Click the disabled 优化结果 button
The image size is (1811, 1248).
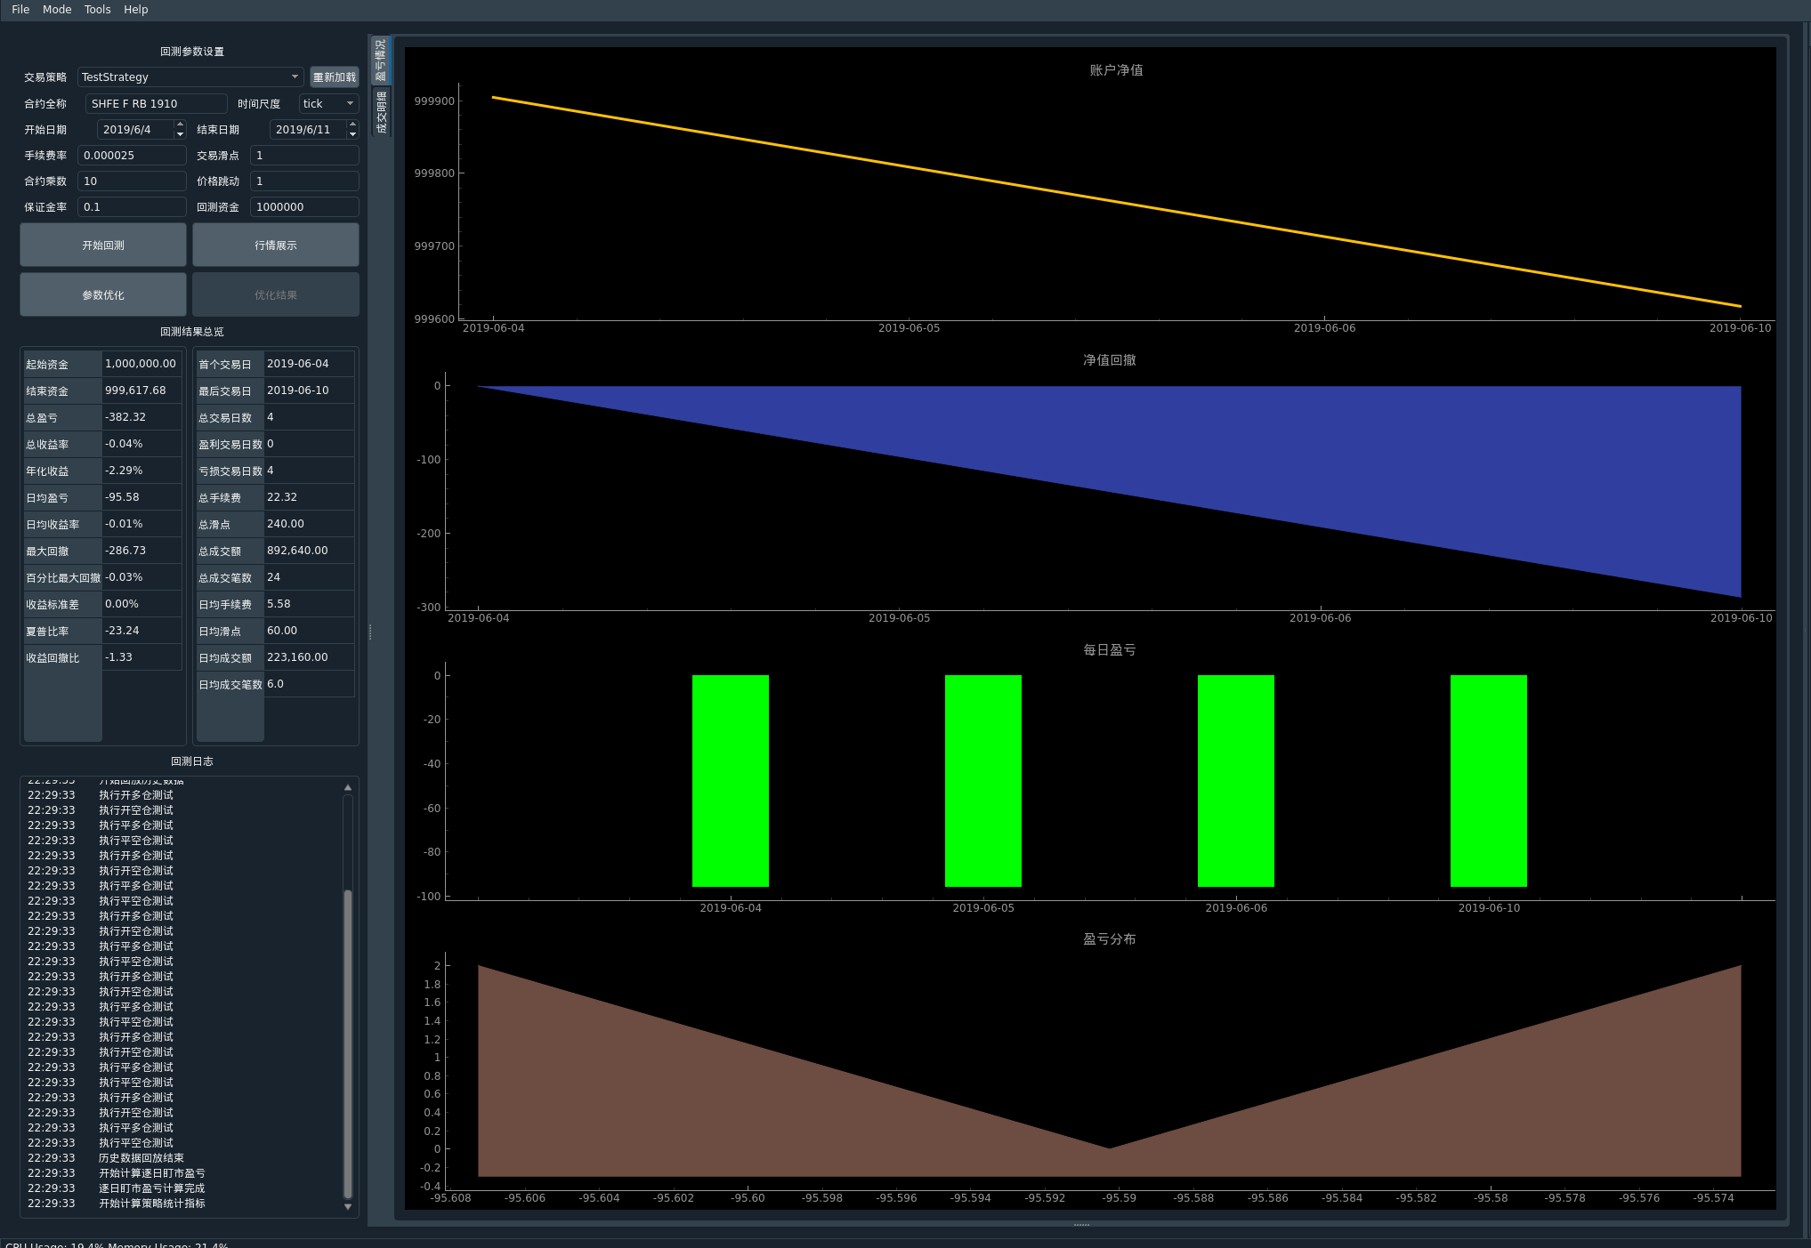pyautogui.click(x=276, y=294)
